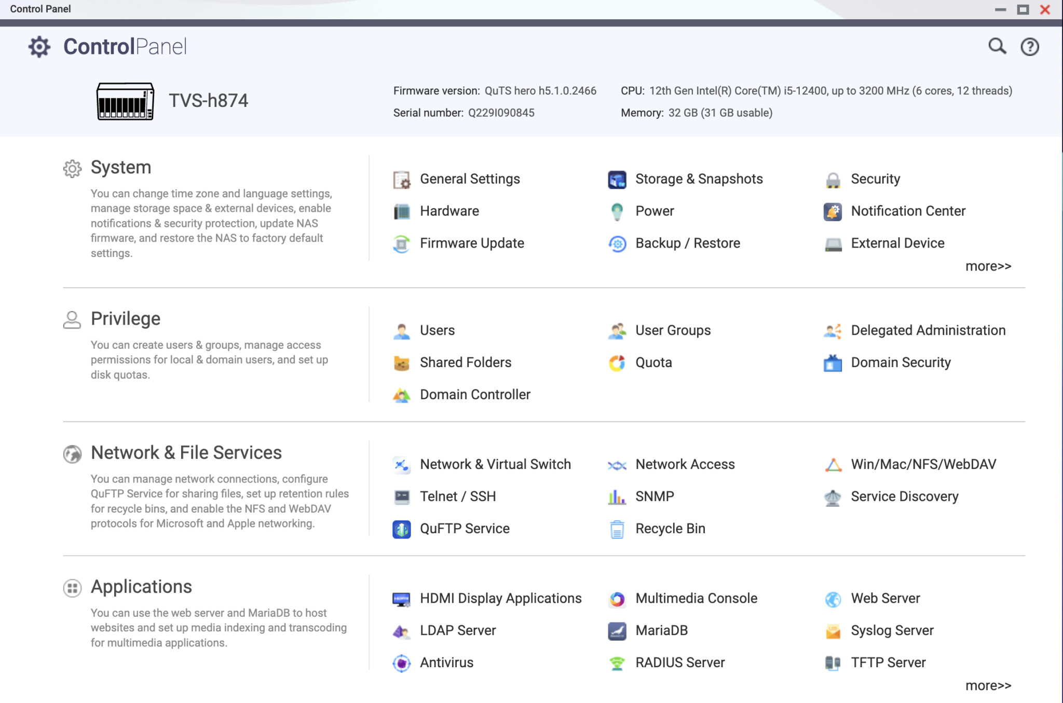
Task: Open the System category heading
Action: coord(120,168)
